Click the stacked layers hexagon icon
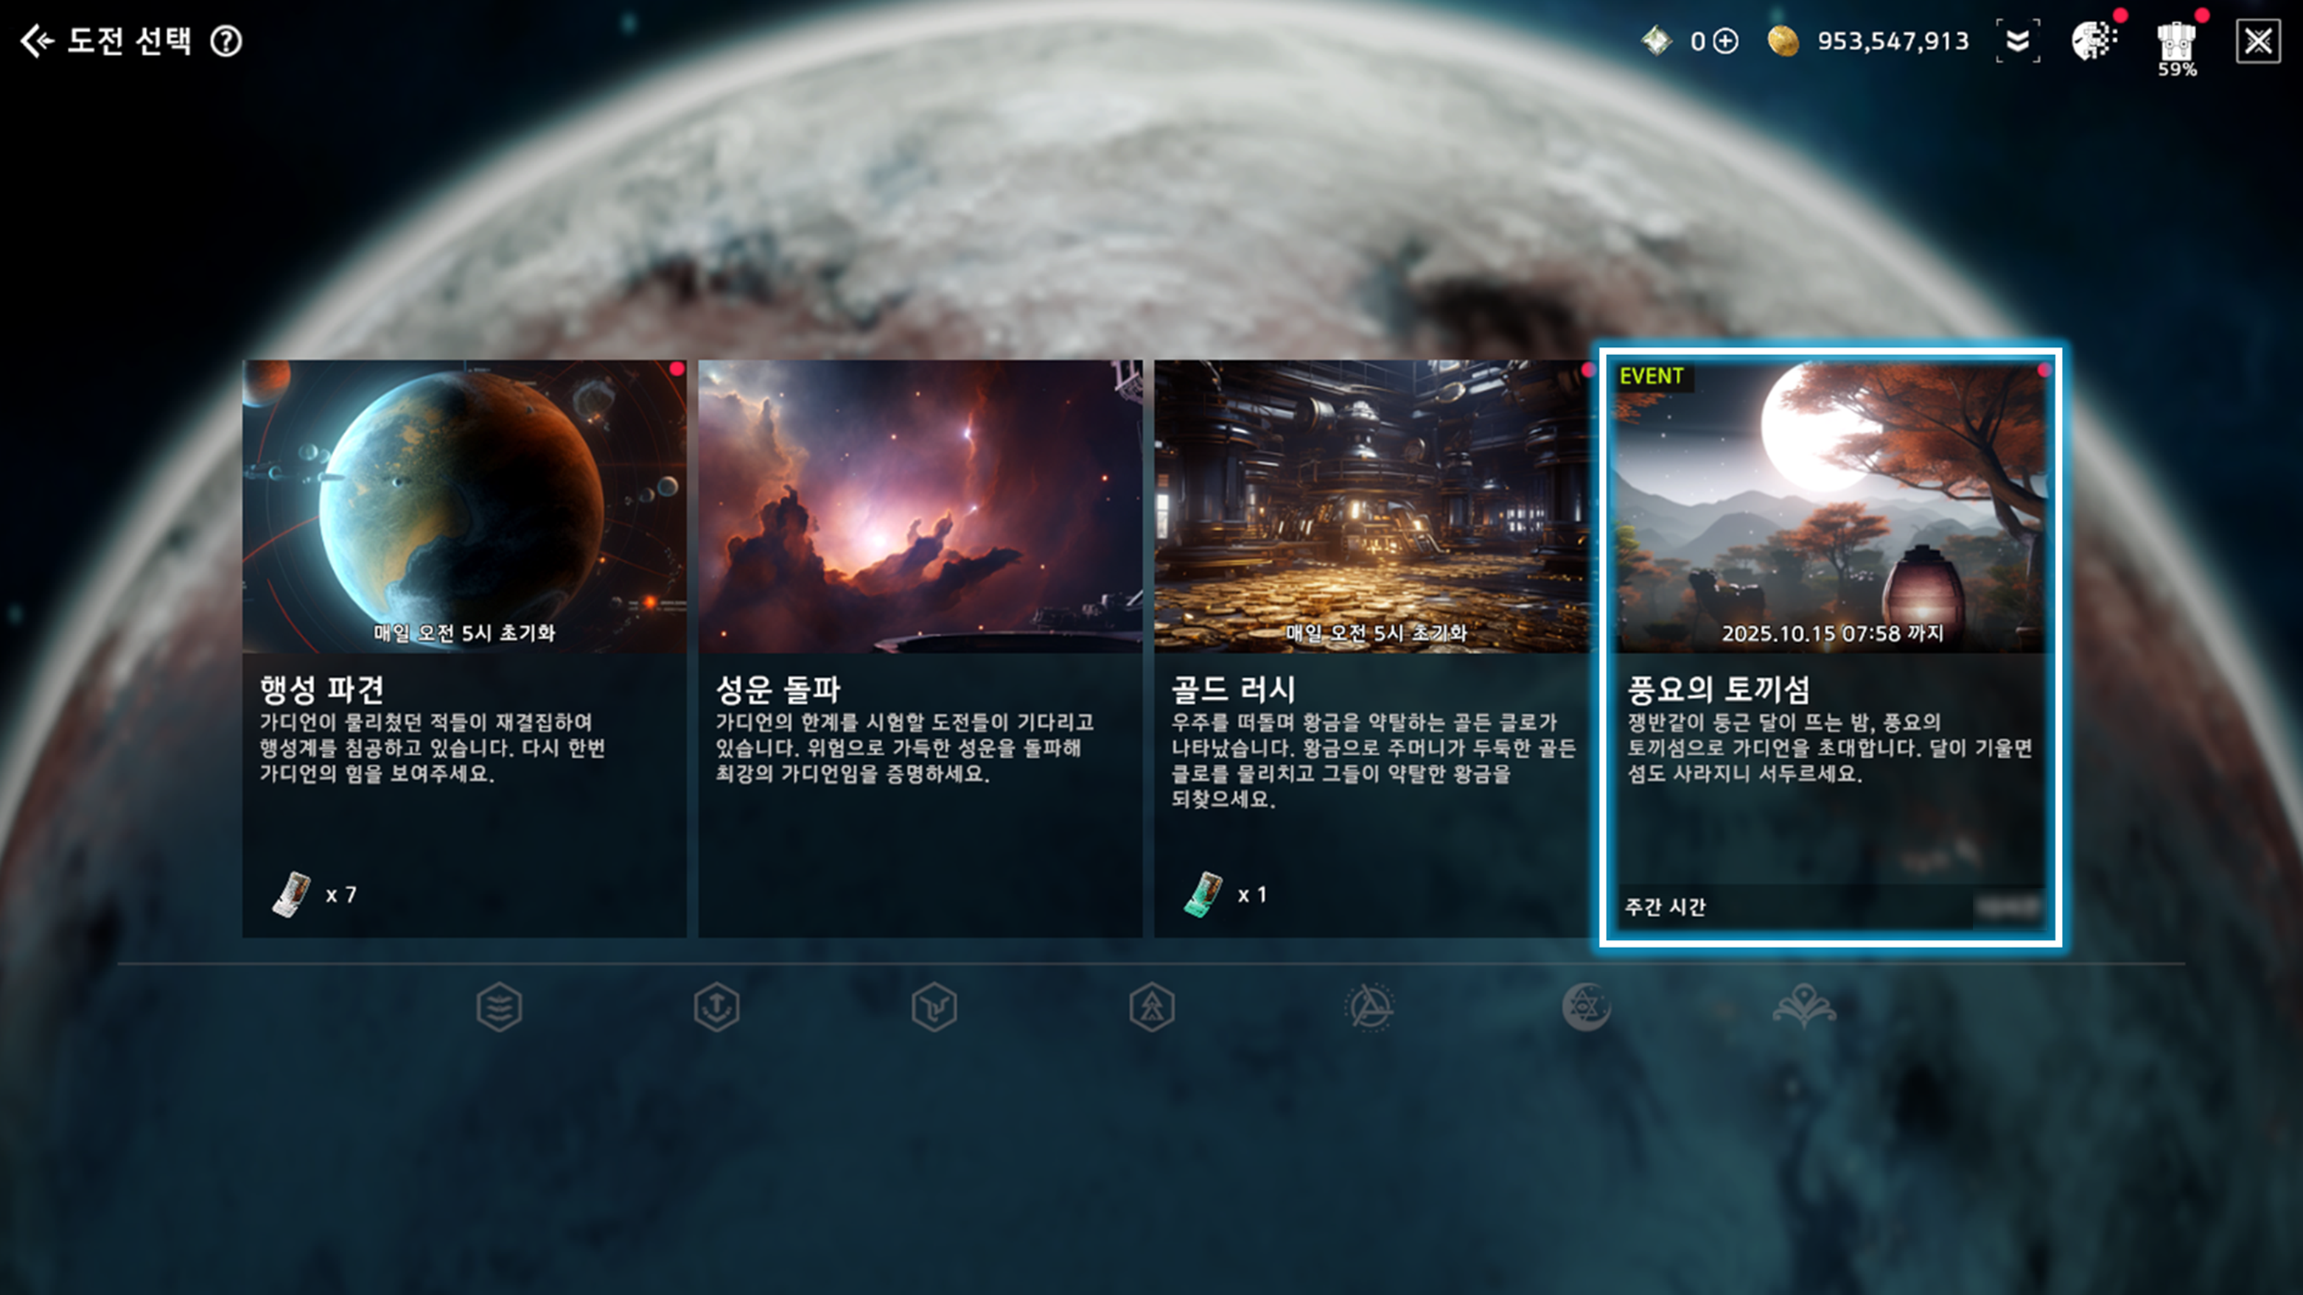The image size is (2303, 1295). point(499,1007)
